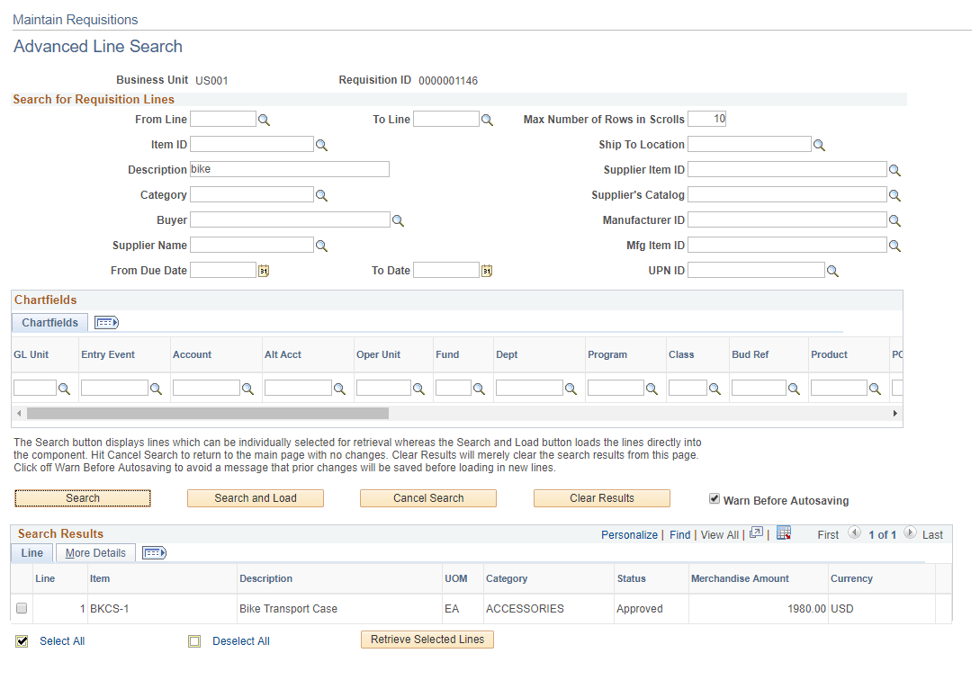Download Search Results to Excel spreadsheet icon

click(x=783, y=534)
